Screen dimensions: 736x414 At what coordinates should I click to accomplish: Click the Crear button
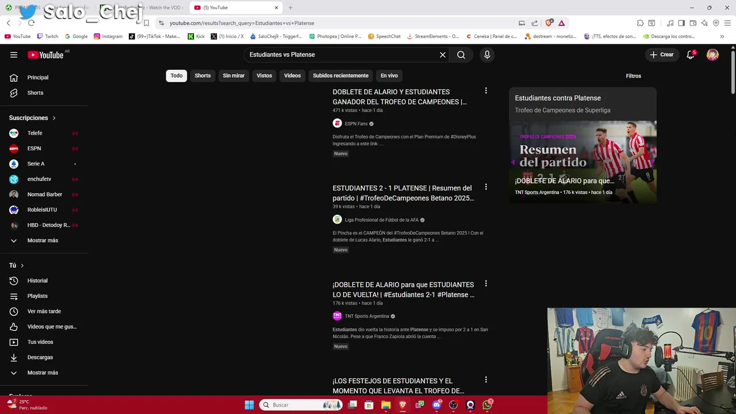pos(662,55)
